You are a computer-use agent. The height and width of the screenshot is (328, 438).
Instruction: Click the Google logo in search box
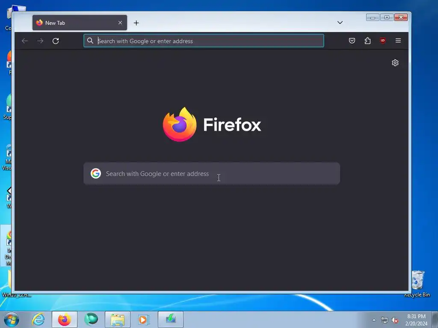[x=95, y=173]
